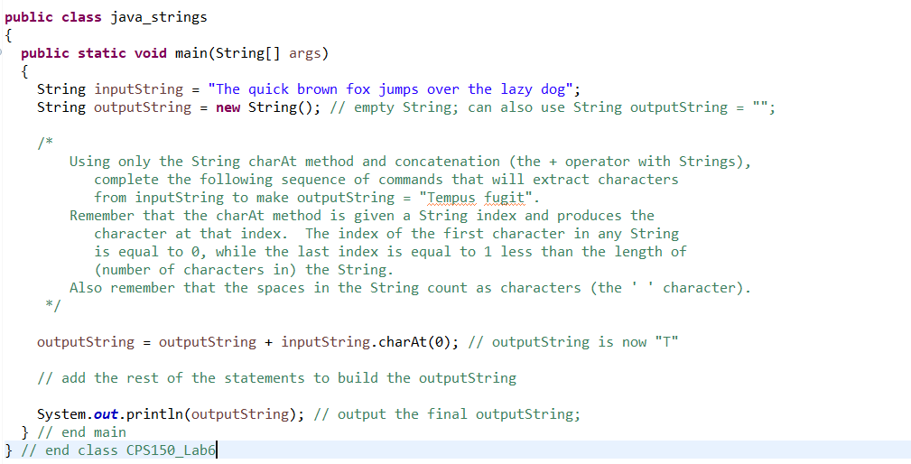Viewport: 911px width, 464px height.
Task: Click the 'character at that index.' comment line
Action: [x=386, y=234]
